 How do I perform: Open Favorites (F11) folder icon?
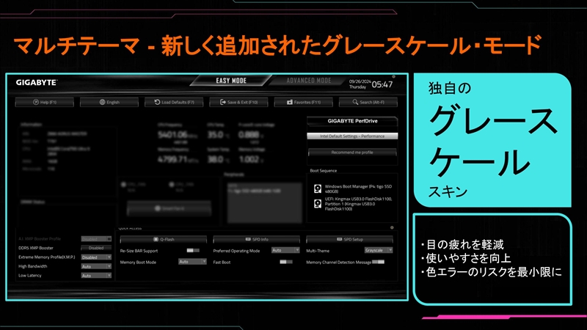(289, 102)
